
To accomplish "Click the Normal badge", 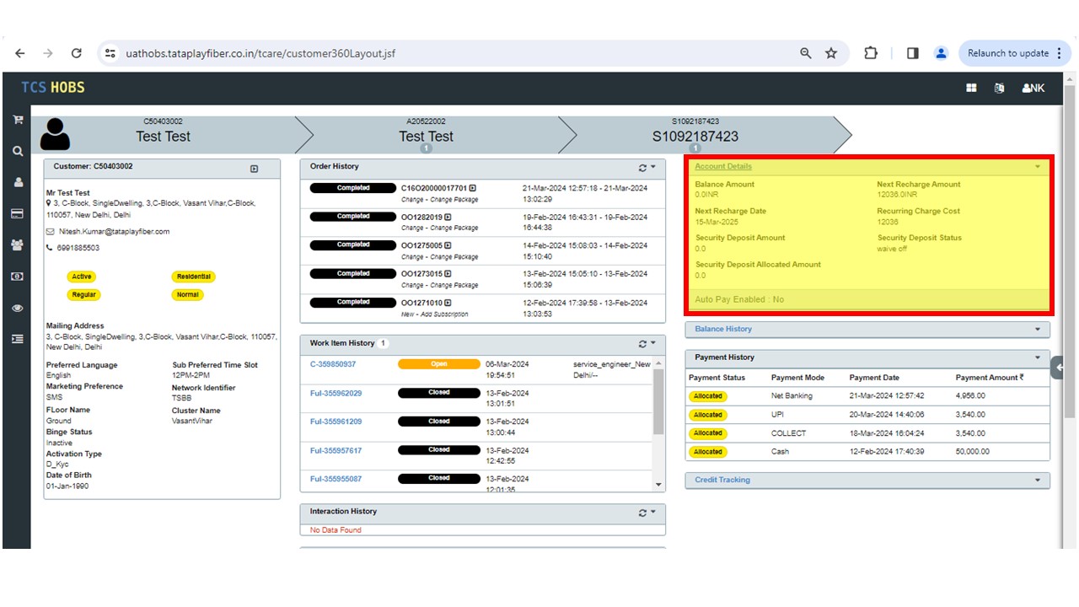I will (x=187, y=295).
